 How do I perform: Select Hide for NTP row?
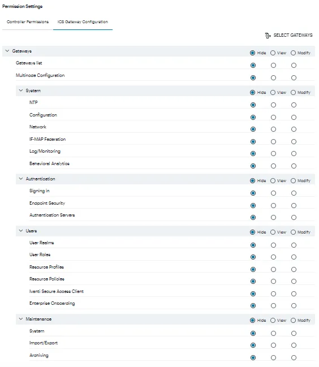click(253, 105)
